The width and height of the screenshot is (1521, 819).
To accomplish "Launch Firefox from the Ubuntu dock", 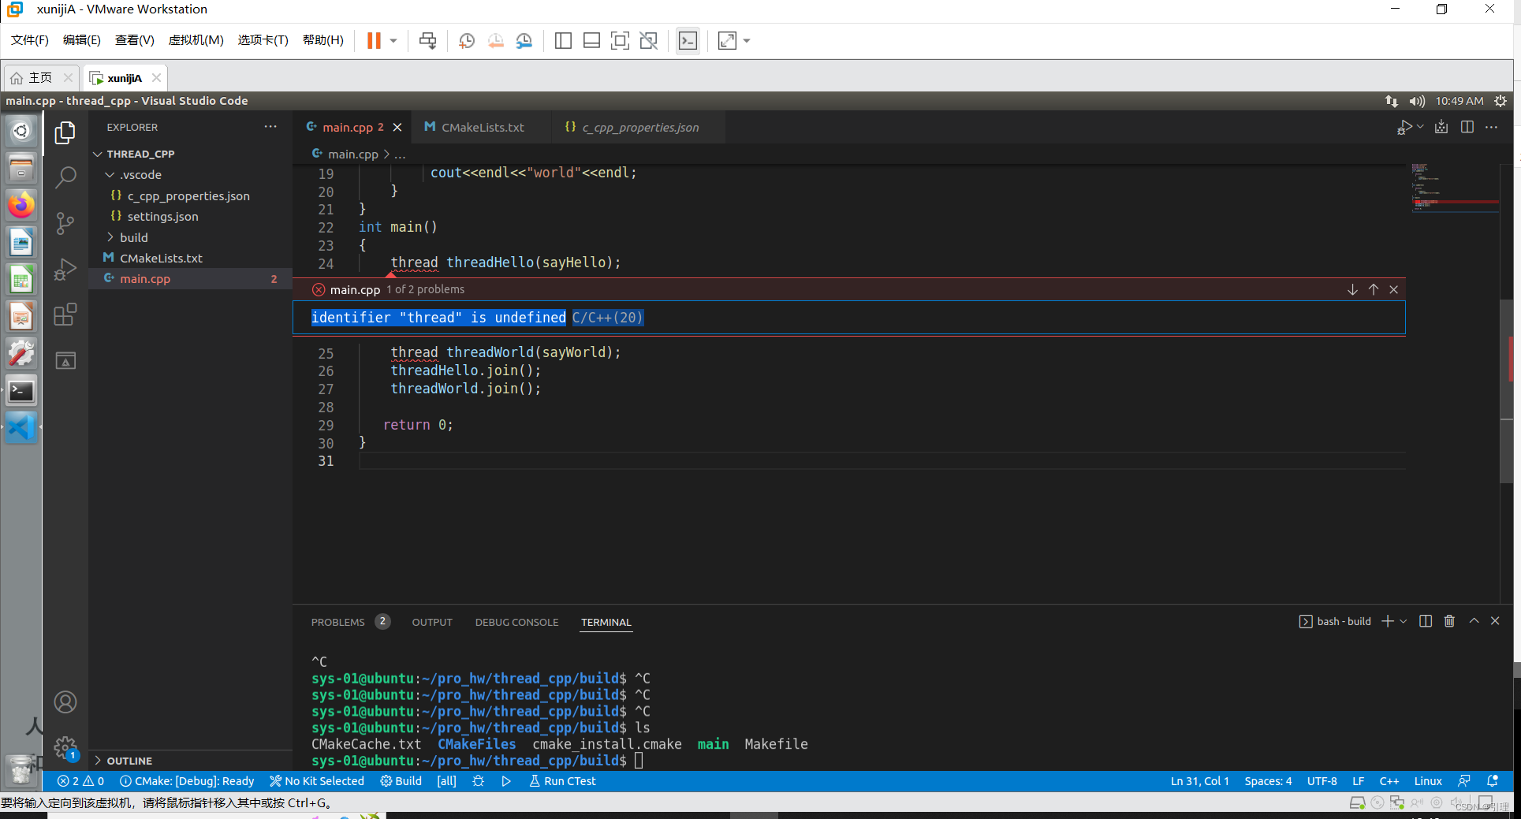I will coord(21,204).
